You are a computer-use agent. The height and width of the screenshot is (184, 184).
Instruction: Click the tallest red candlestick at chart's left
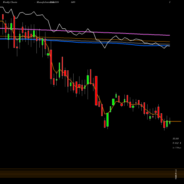click(14, 32)
